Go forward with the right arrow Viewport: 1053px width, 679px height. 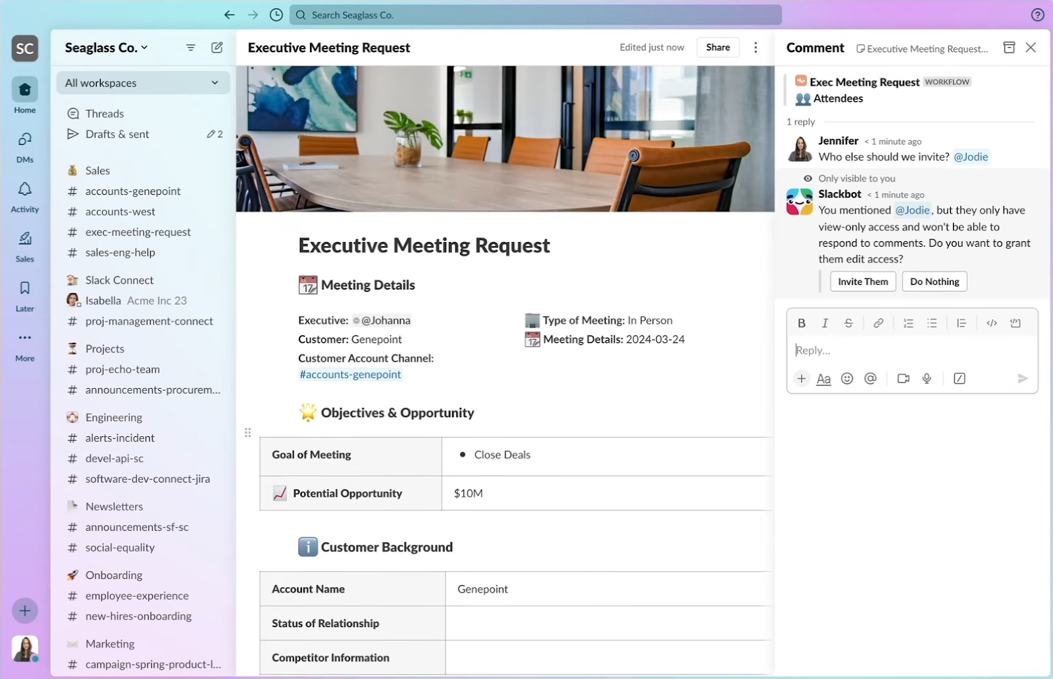(253, 14)
